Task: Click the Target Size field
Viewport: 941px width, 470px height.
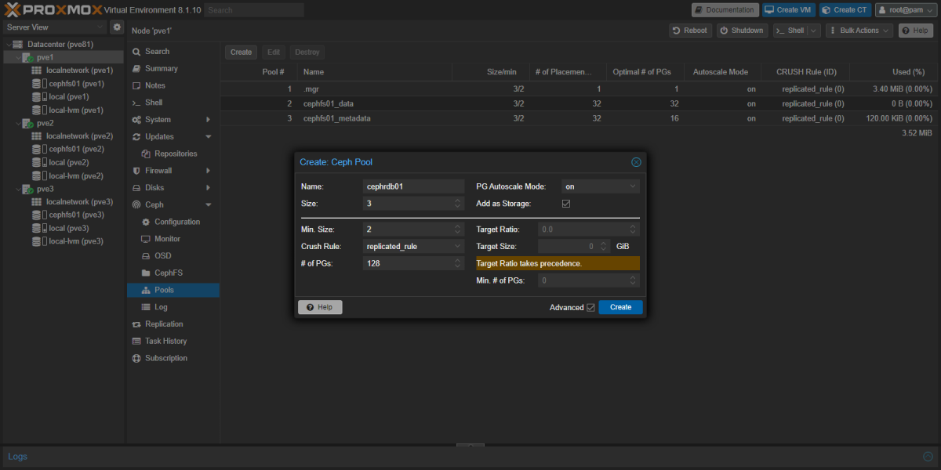Action: coord(574,246)
